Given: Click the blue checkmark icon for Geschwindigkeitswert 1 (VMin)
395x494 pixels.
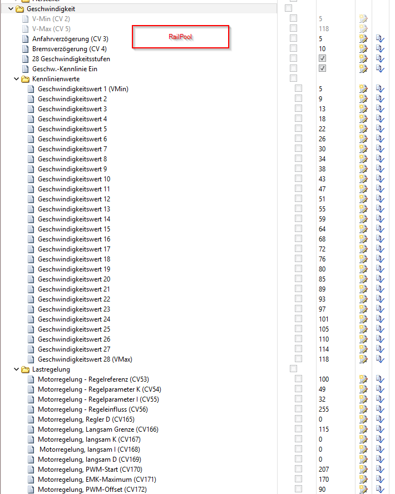Looking at the screenshot, I should pos(380,88).
